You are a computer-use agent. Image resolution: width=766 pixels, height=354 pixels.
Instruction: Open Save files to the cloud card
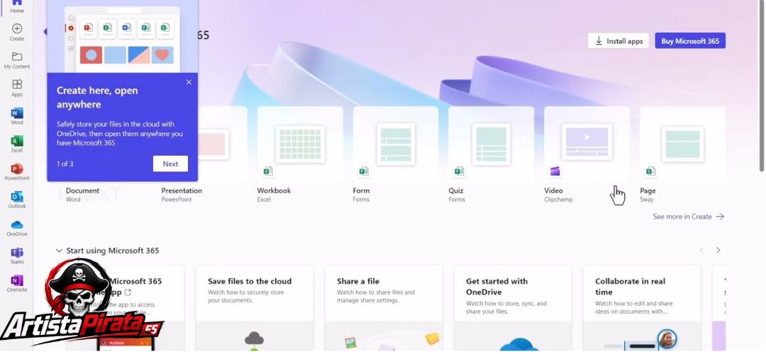pos(254,308)
